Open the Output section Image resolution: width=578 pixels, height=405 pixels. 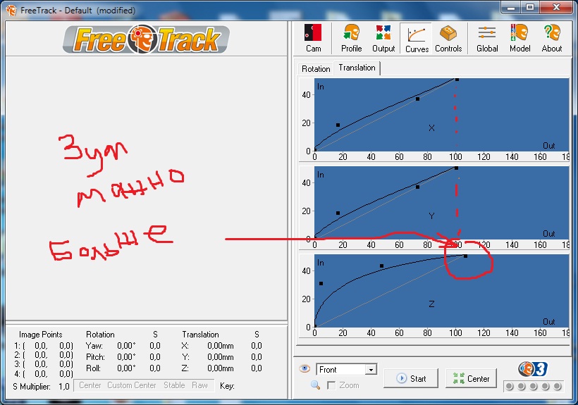(x=383, y=38)
